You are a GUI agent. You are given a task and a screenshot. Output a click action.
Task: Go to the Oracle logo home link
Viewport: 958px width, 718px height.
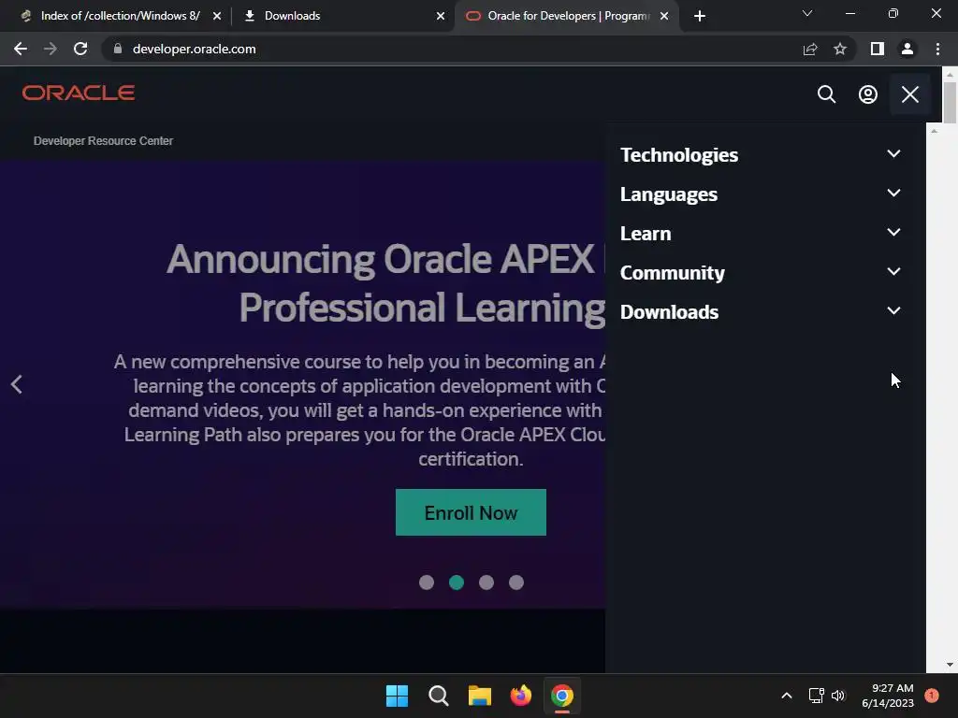click(x=79, y=93)
